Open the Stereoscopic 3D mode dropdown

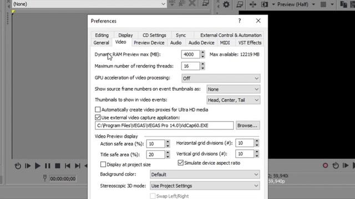205,186
